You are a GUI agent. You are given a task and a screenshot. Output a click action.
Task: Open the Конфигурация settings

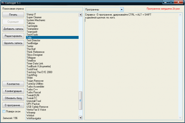click(13, 91)
